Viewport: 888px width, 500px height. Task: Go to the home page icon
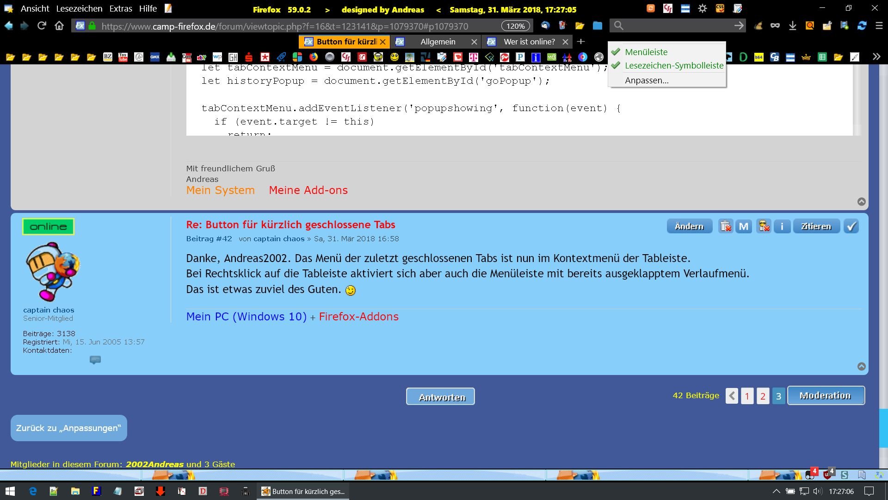pyautogui.click(x=59, y=26)
